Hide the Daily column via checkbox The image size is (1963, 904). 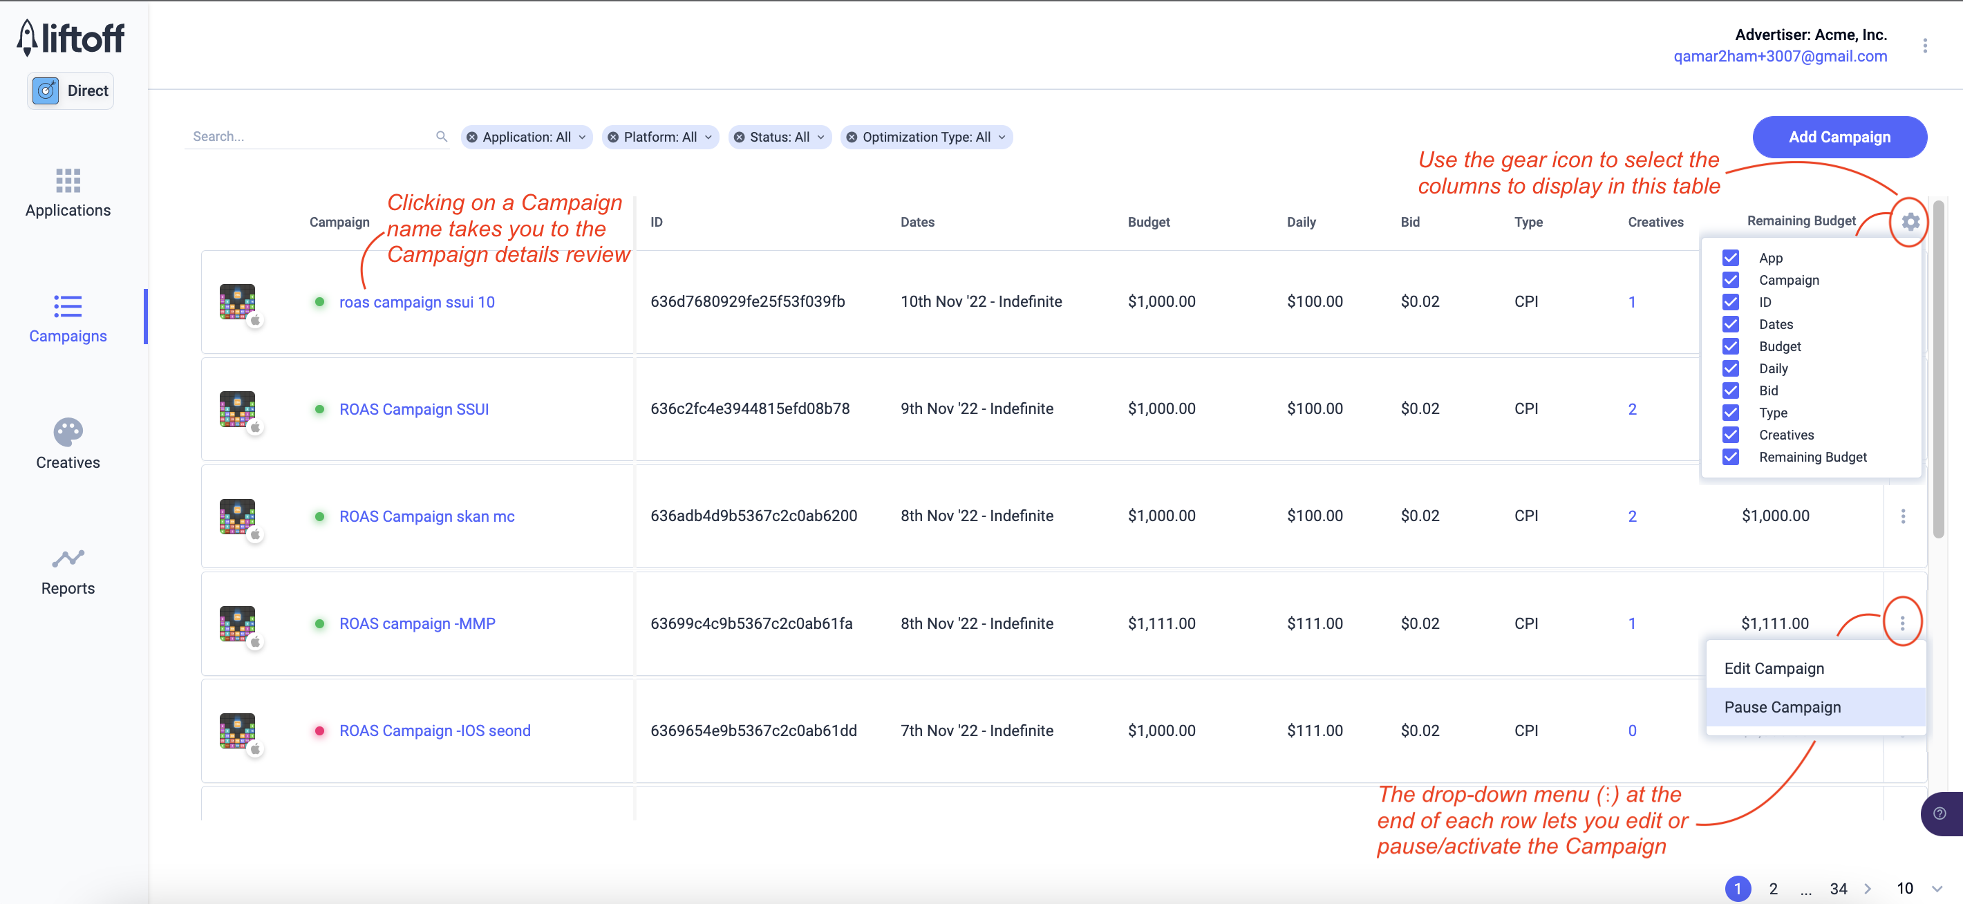pyautogui.click(x=1730, y=368)
